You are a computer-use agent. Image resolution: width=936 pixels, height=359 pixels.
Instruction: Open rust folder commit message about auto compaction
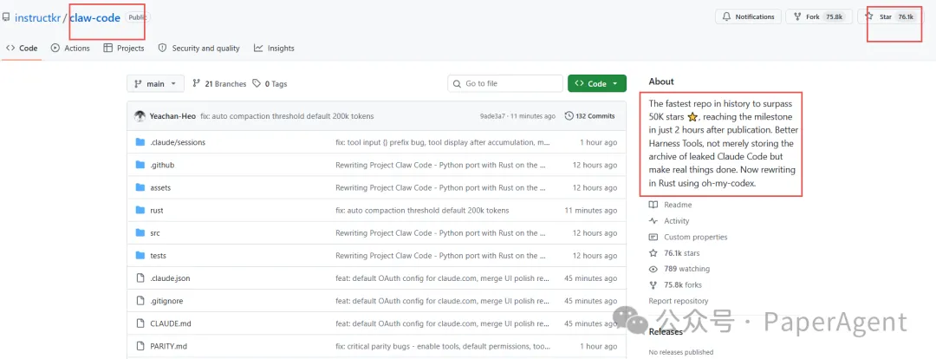click(x=422, y=211)
